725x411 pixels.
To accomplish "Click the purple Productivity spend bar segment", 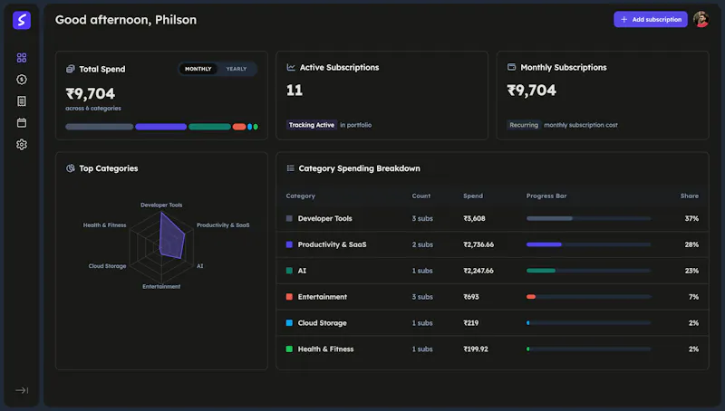I will point(161,127).
